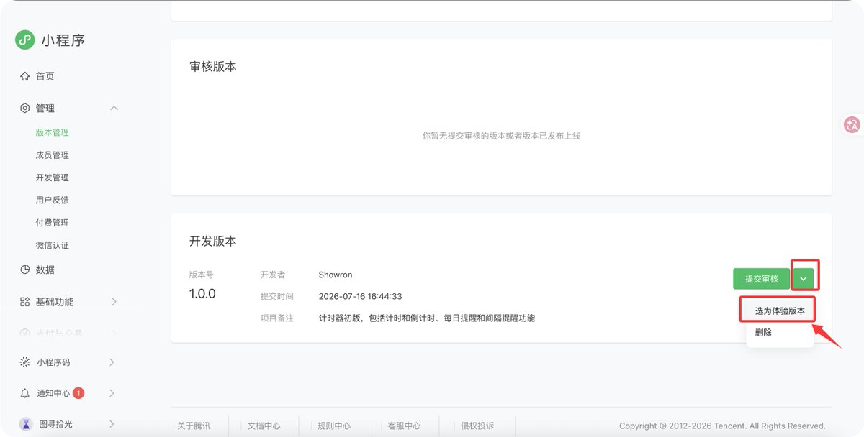The width and height of the screenshot is (864, 437).
Task: Expand the 图寻拾光 account chevron
Action: [x=112, y=424]
